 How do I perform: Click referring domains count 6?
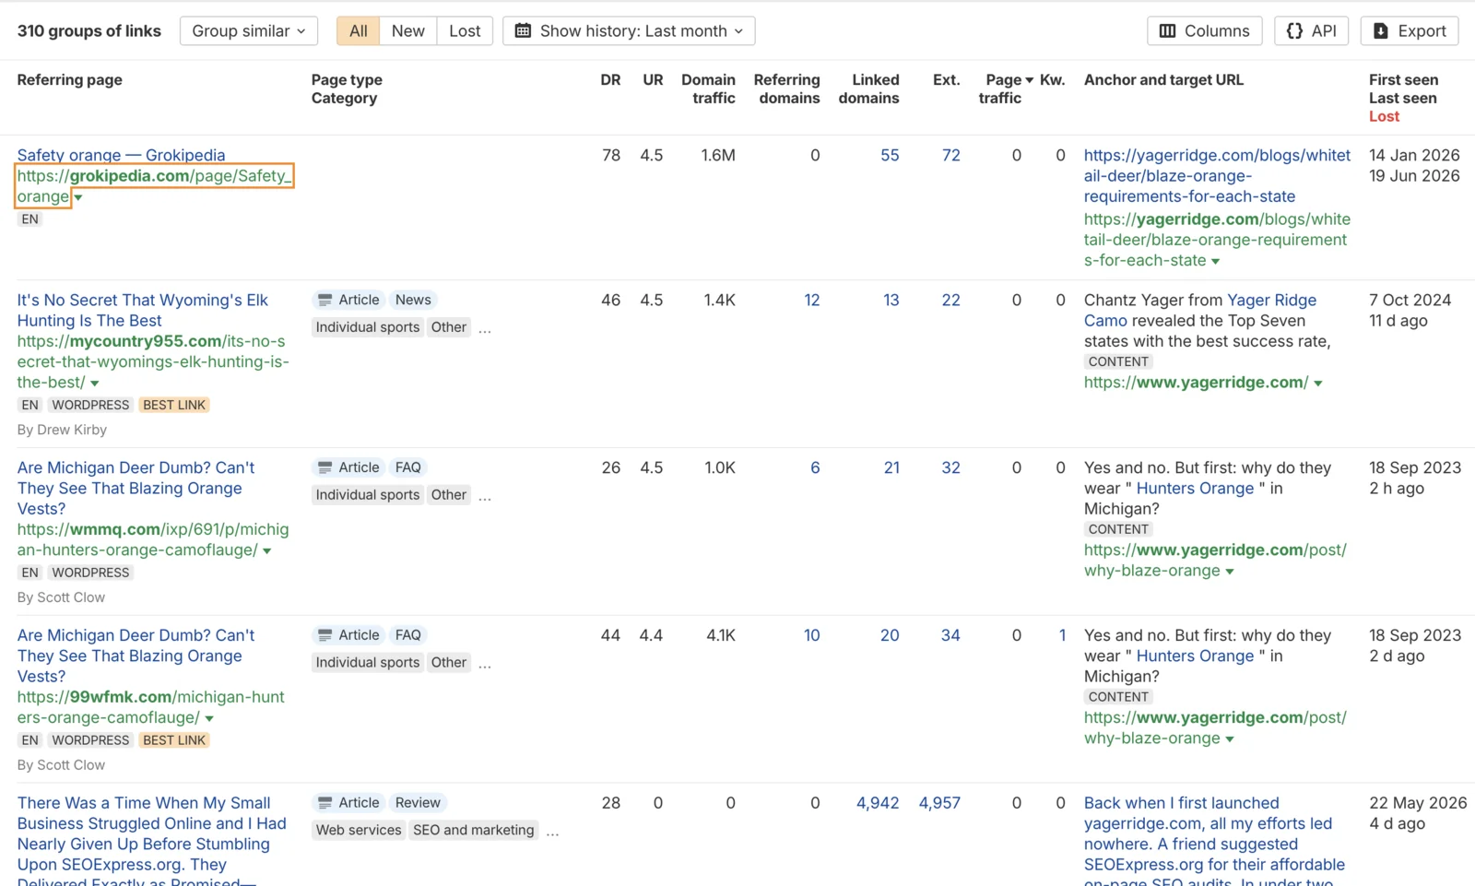tap(815, 467)
